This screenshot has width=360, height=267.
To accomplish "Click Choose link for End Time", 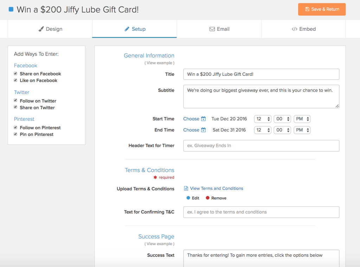I will [191, 130].
